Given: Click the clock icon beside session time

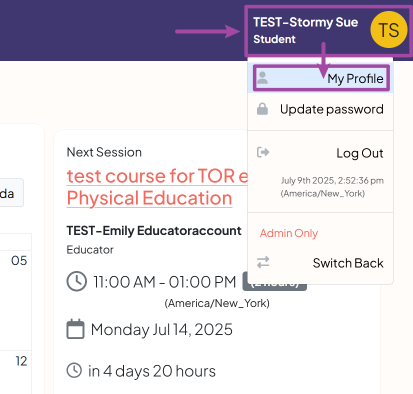Looking at the screenshot, I should 76,281.
